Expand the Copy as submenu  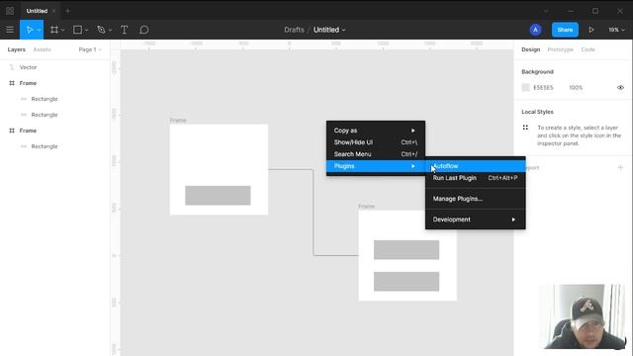click(x=376, y=131)
